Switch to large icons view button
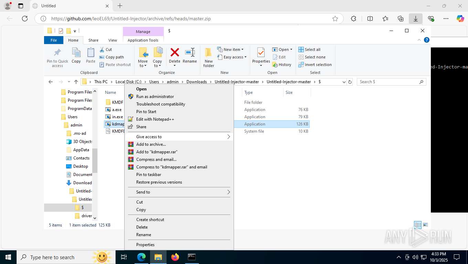 click(425, 225)
